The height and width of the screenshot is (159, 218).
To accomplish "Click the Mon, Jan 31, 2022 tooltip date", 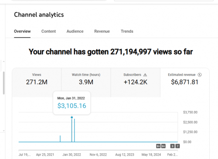I will tap(71, 98).
